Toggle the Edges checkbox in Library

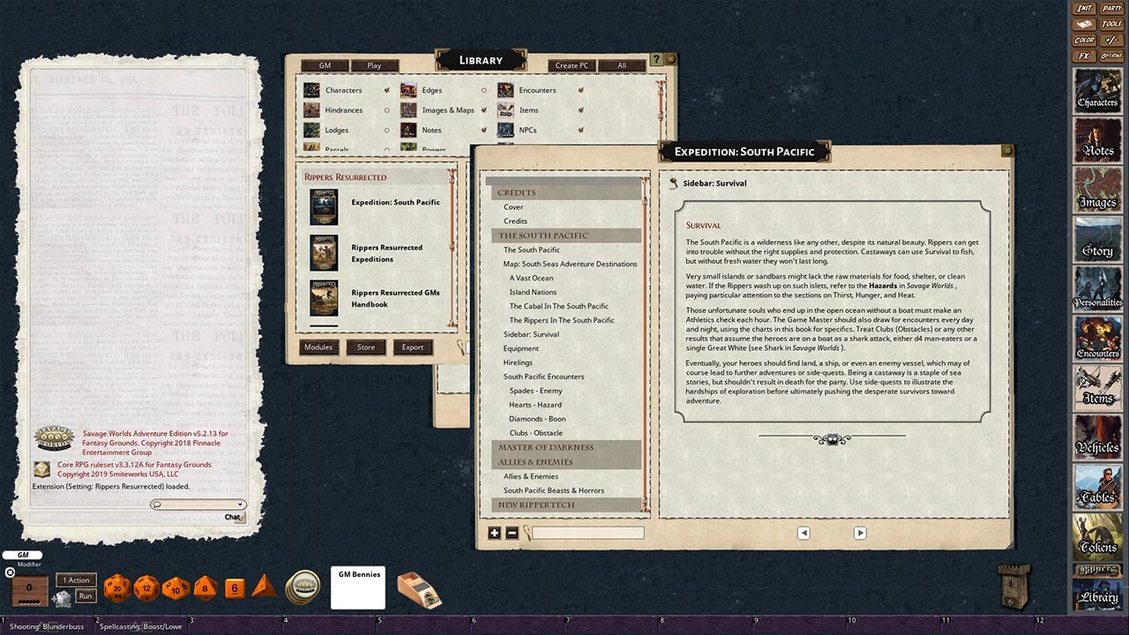[482, 89]
